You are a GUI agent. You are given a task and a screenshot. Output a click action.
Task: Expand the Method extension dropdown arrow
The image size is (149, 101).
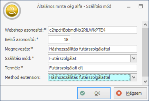(x=134, y=77)
